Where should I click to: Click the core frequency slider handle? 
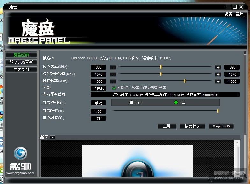[x=161, y=67]
